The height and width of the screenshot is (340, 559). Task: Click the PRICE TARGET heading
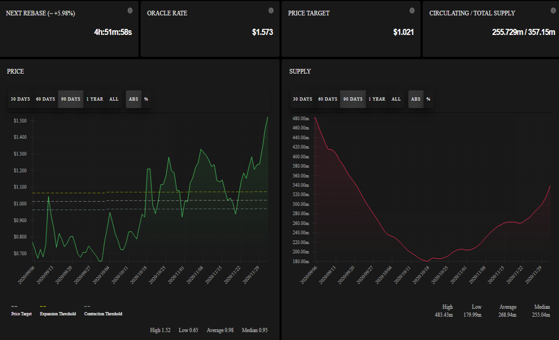[x=309, y=14]
